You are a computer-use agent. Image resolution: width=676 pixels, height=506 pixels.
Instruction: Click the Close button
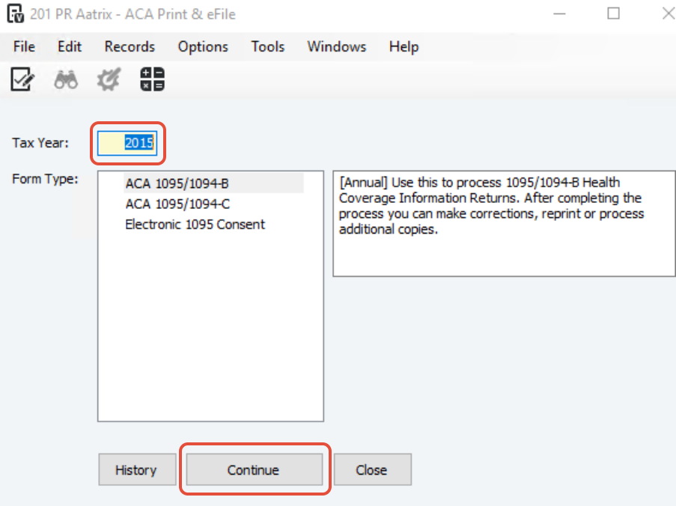373,469
